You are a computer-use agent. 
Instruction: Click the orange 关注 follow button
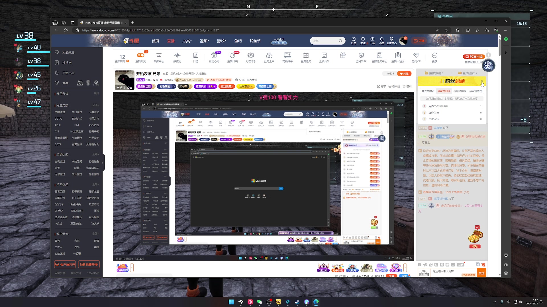tap(404, 74)
